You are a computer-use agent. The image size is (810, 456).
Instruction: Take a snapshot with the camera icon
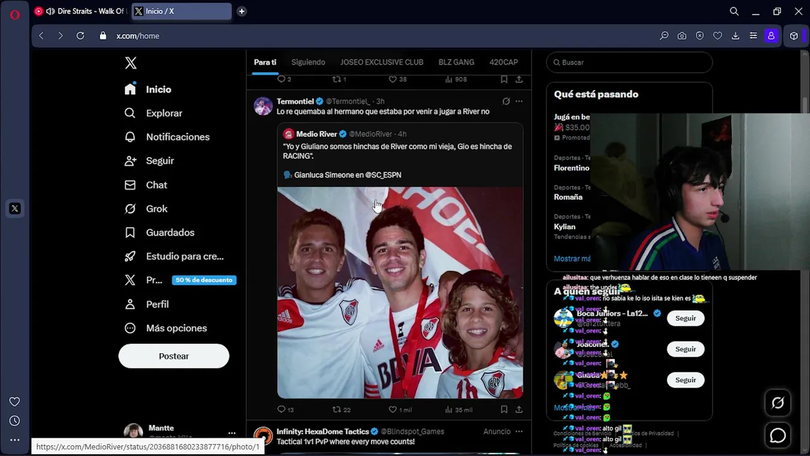point(682,36)
